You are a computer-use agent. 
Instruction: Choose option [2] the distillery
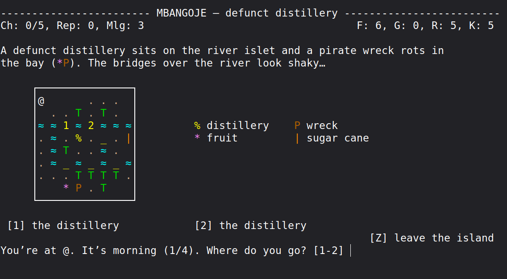[250, 225]
